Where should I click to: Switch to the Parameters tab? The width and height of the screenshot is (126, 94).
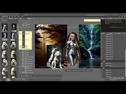pos(29,19)
